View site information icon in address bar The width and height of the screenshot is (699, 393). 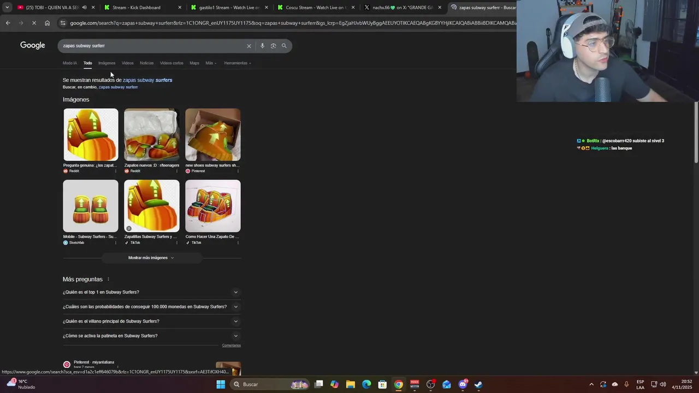[x=63, y=23]
